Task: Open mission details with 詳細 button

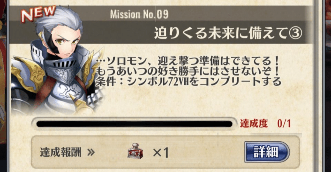Action: tap(267, 152)
